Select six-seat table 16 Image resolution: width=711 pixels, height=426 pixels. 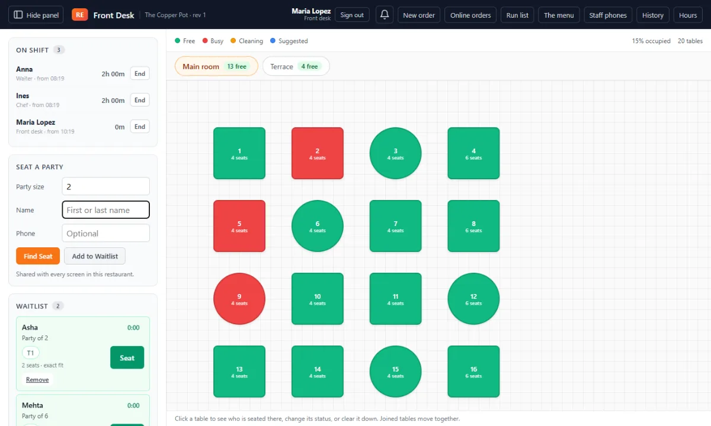[x=473, y=372]
